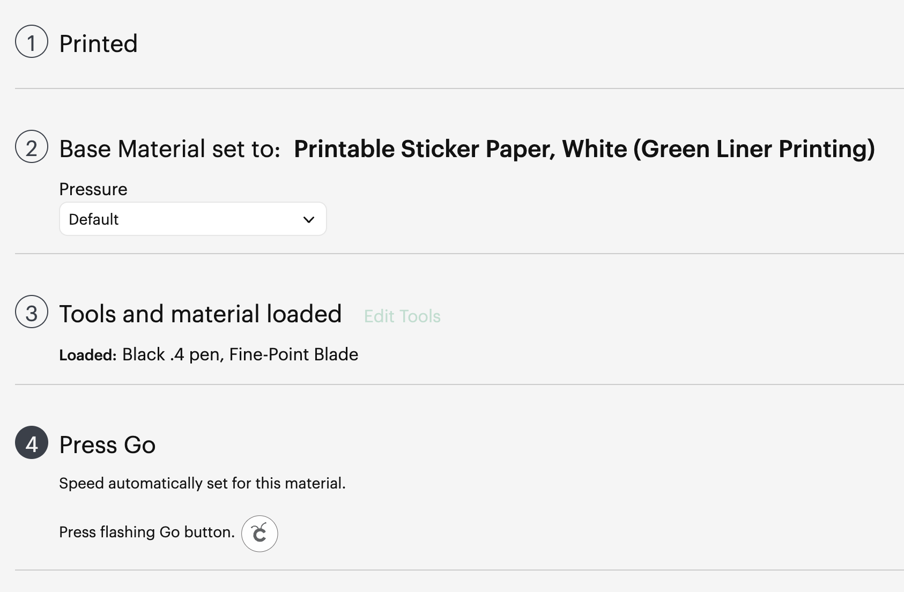The image size is (904, 592).
Task: Click the Base Material set to heading
Action: point(170,149)
